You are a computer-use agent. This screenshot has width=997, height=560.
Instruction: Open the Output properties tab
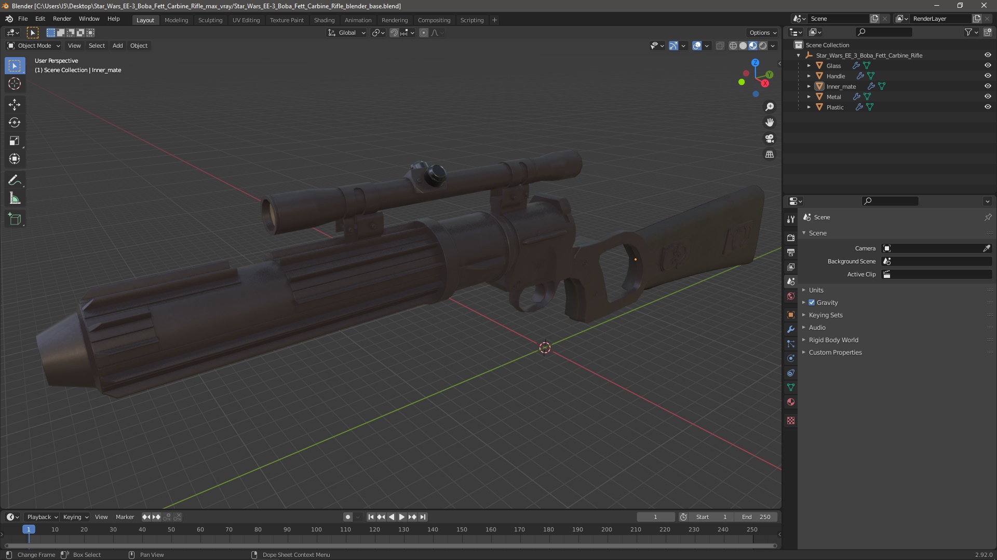[x=791, y=252]
